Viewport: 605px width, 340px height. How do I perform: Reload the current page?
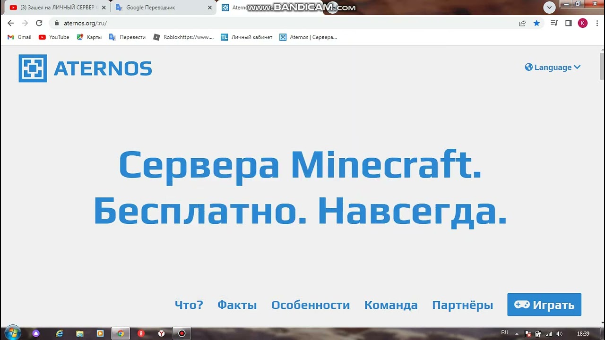click(x=39, y=23)
